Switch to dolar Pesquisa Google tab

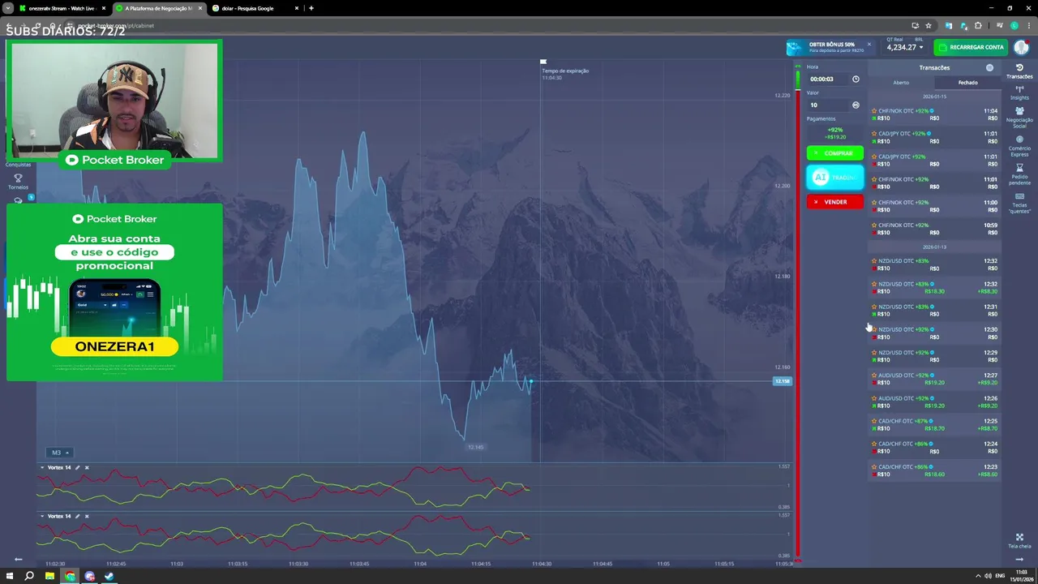tap(248, 8)
